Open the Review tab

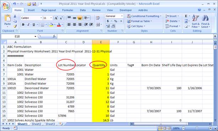click(x=96, y=10)
